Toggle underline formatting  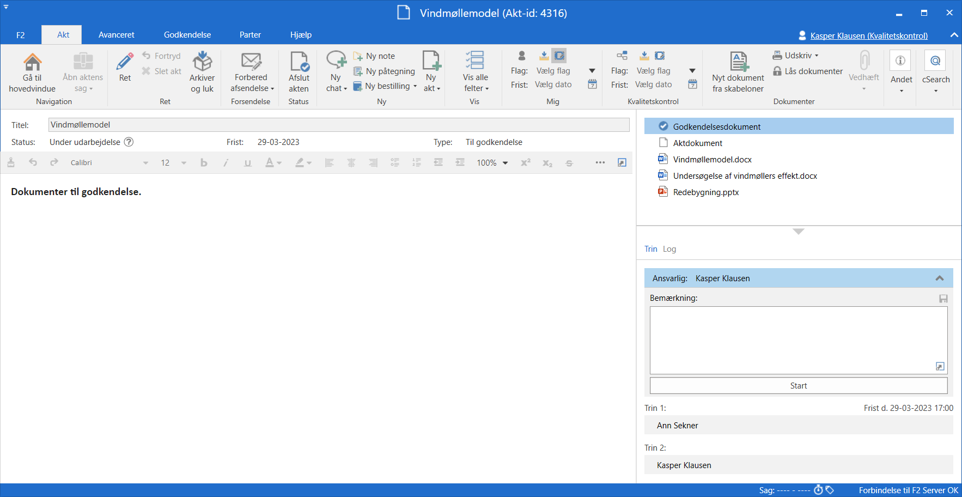tap(248, 162)
